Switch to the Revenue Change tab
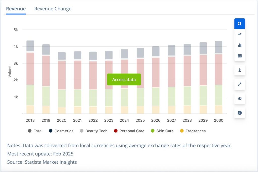This screenshot has height=172, width=258. coord(53,9)
